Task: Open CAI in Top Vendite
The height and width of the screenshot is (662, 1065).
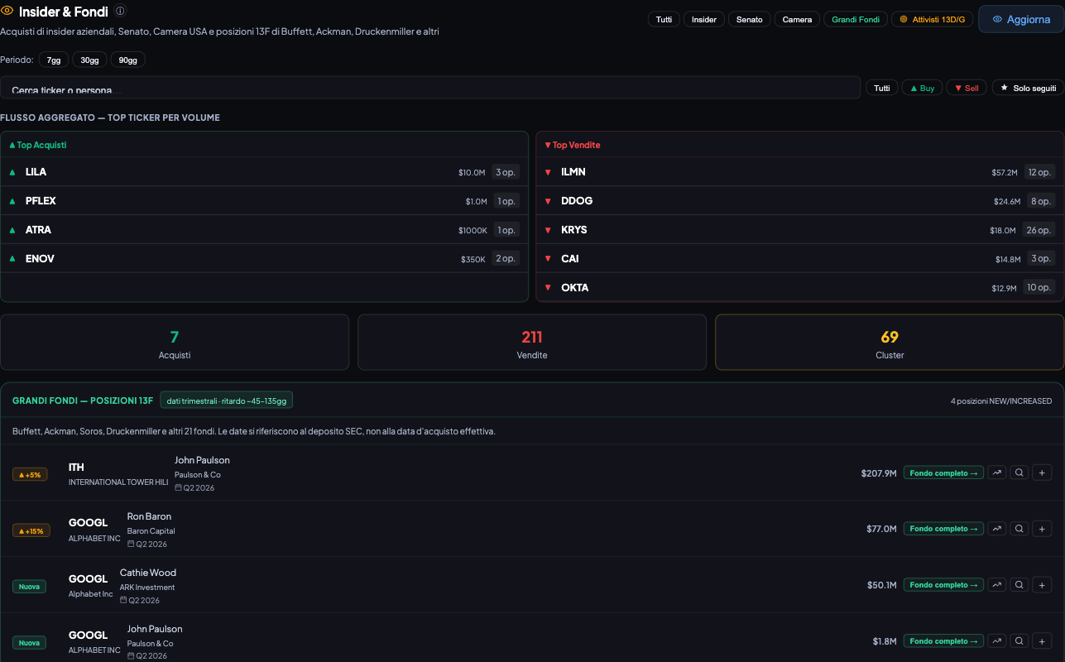Action: (800, 259)
